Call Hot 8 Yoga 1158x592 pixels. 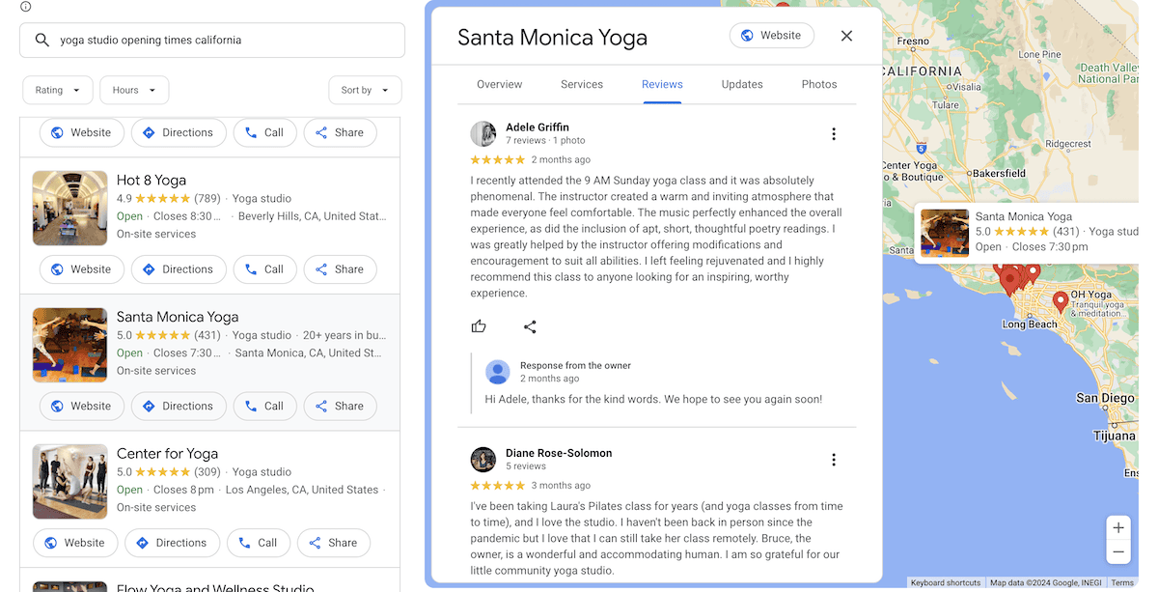tap(265, 269)
